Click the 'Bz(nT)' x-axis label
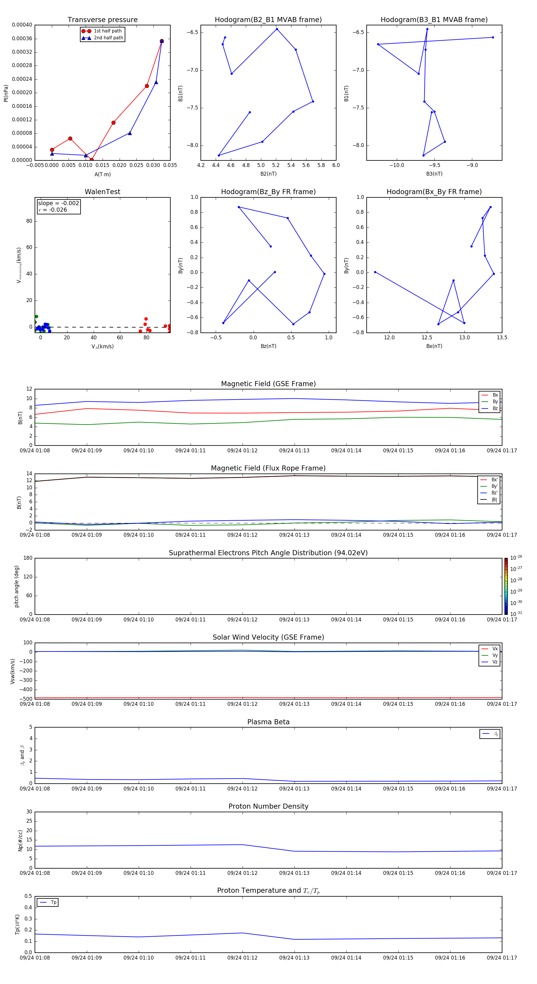Image resolution: width=537 pixels, height=984 pixels. pos(268,346)
